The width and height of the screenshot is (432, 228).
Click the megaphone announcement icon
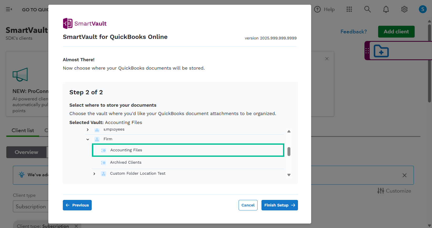[x=20, y=75]
